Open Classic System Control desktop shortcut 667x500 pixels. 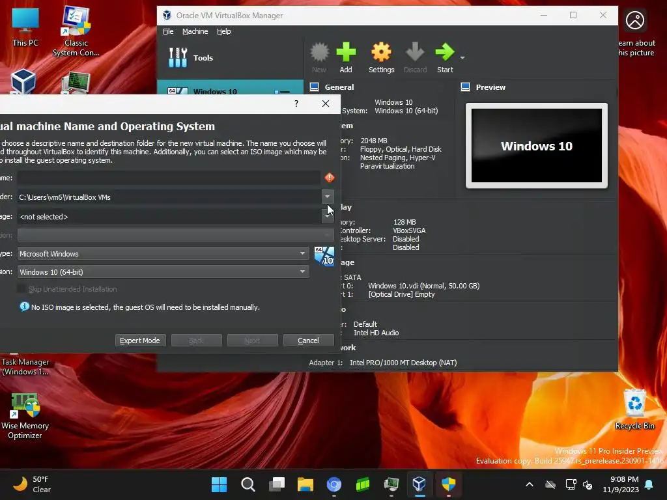(x=76, y=31)
